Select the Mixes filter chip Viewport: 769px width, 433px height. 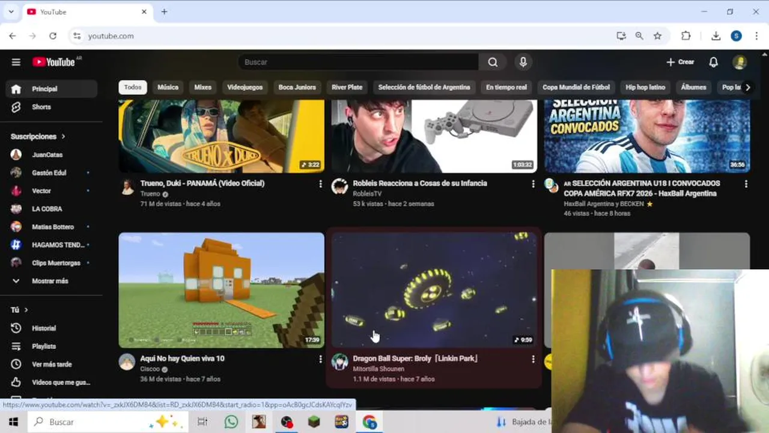pyautogui.click(x=202, y=87)
